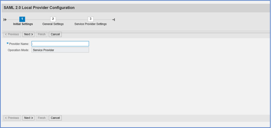Viewport: 271px width, 128px height.
Task: Focus the Provider Name input field
Action: 60,44
